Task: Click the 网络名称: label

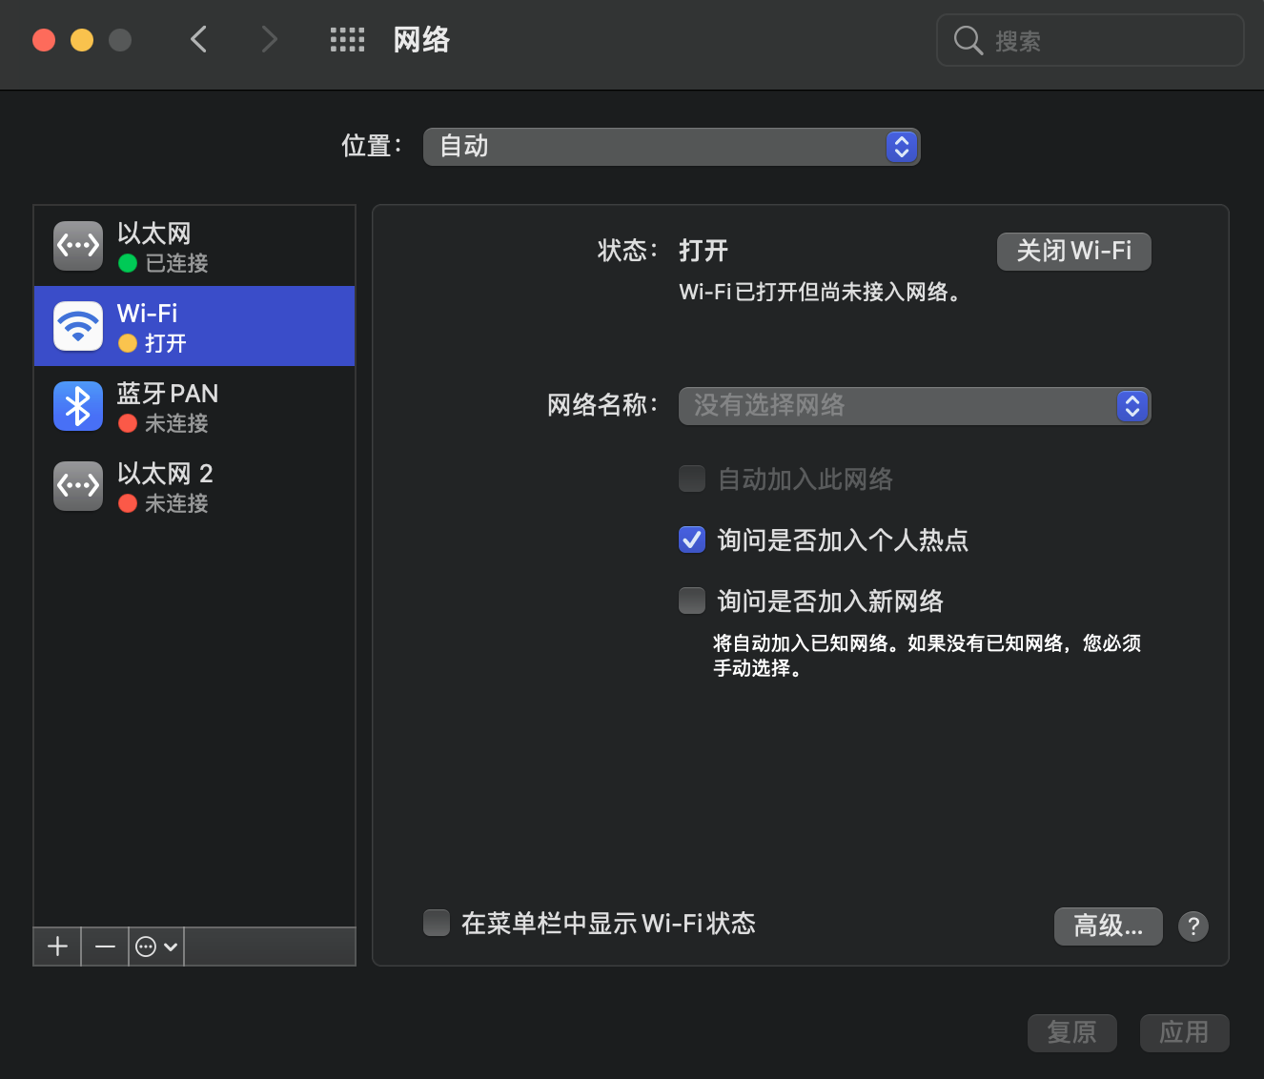Action: [603, 405]
